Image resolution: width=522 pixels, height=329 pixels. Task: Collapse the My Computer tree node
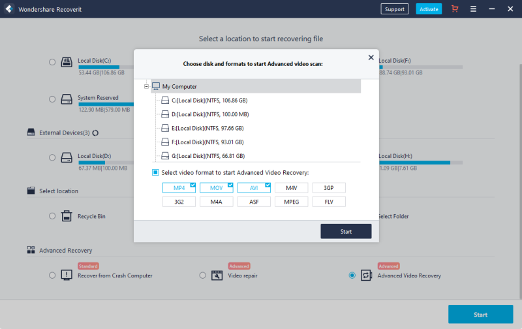(146, 86)
